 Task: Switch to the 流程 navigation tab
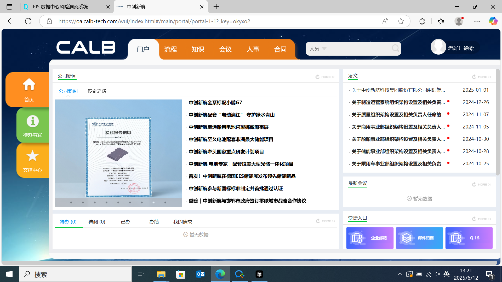tap(170, 49)
